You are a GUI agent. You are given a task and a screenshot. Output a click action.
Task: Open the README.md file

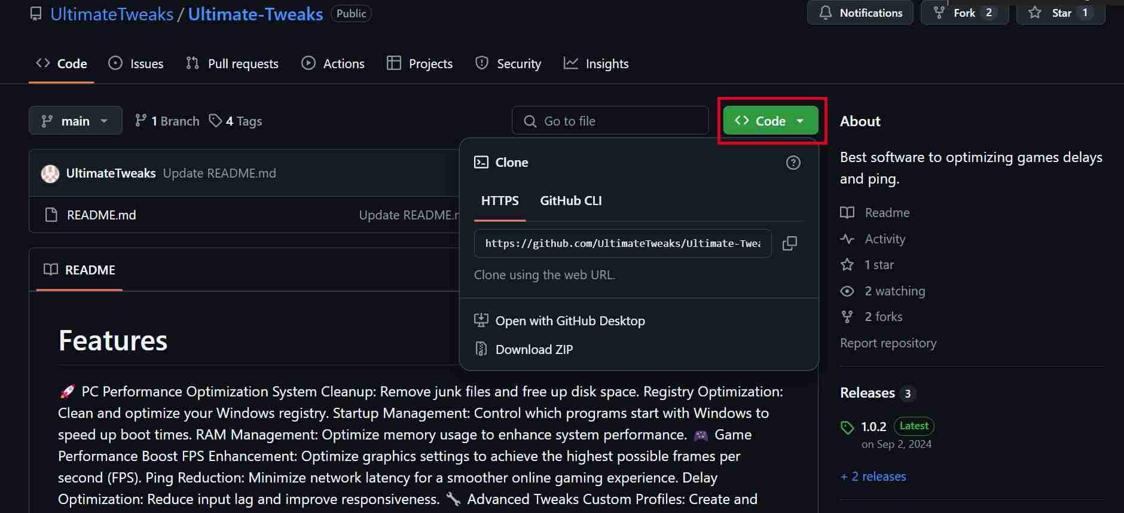102,215
